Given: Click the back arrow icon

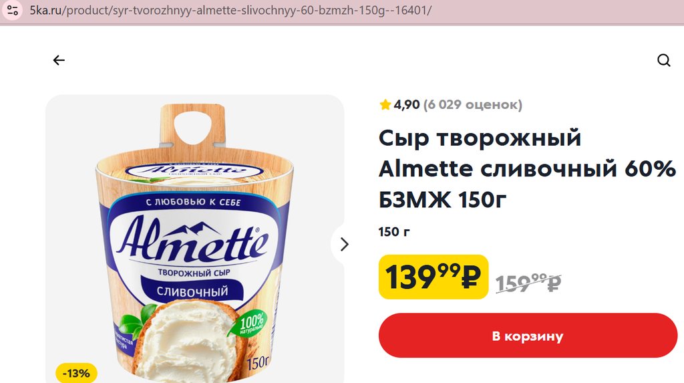Looking at the screenshot, I should [59, 60].
